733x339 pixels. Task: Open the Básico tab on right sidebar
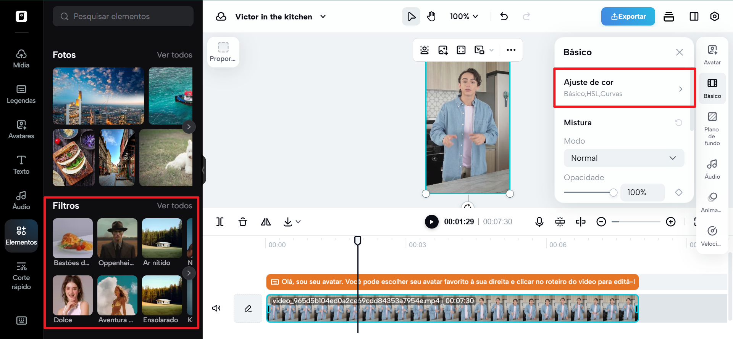pyautogui.click(x=712, y=89)
